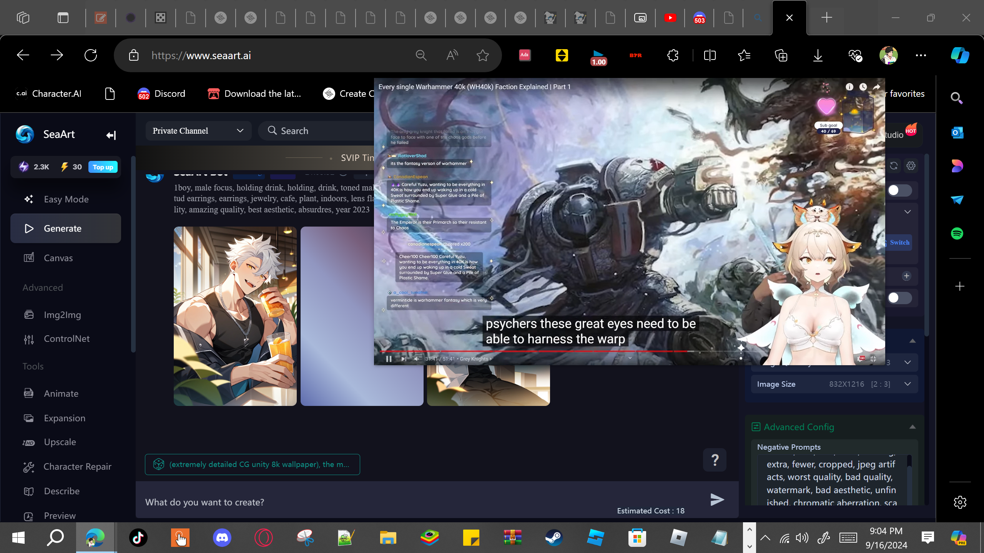Share the video using the arrow icon

coord(876,87)
